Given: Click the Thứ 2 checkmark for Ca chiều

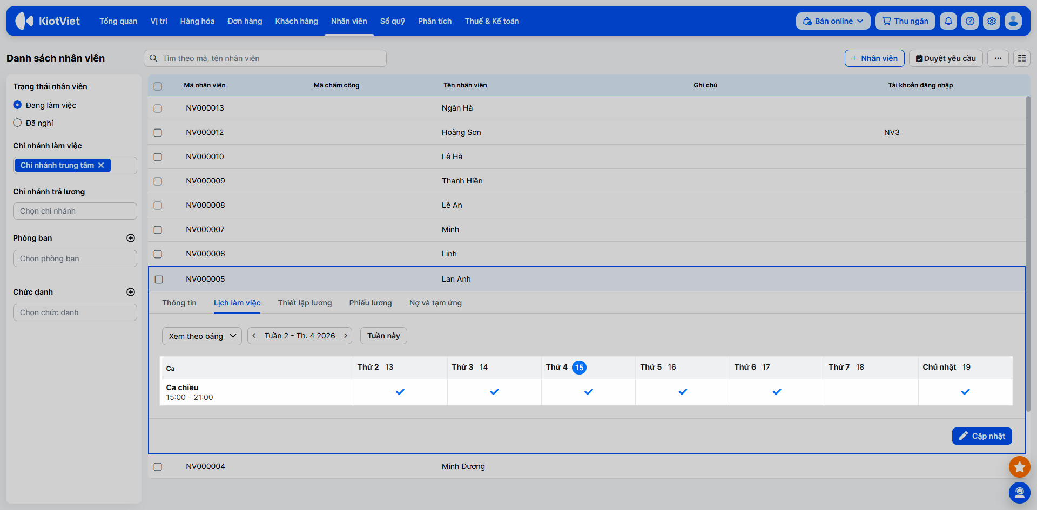Looking at the screenshot, I should pyautogui.click(x=400, y=392).
